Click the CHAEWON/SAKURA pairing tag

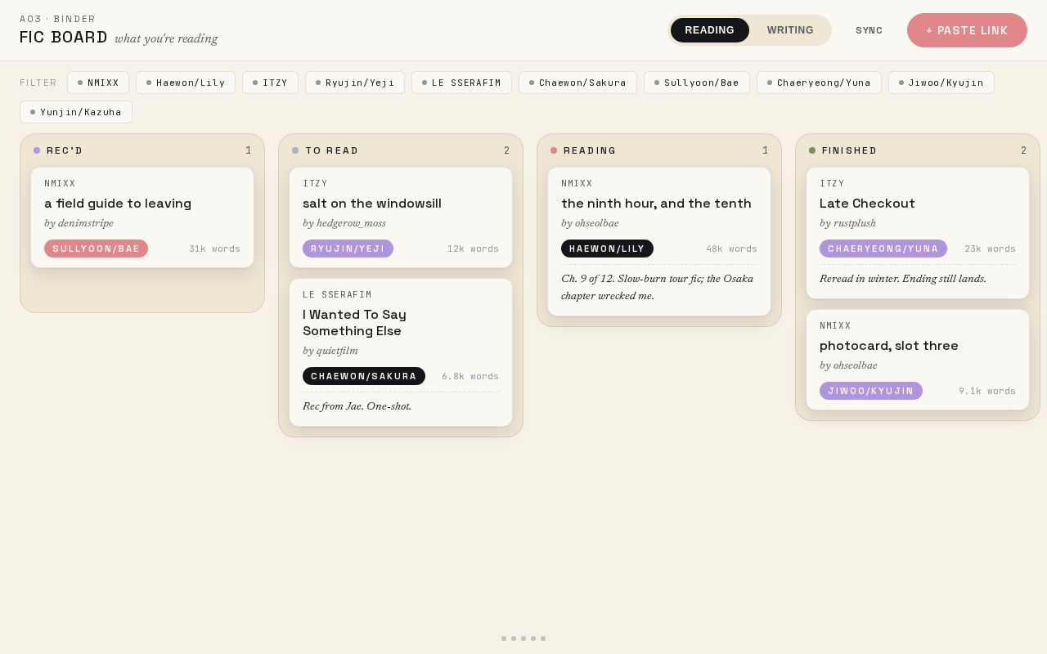[x=364, y=376]
